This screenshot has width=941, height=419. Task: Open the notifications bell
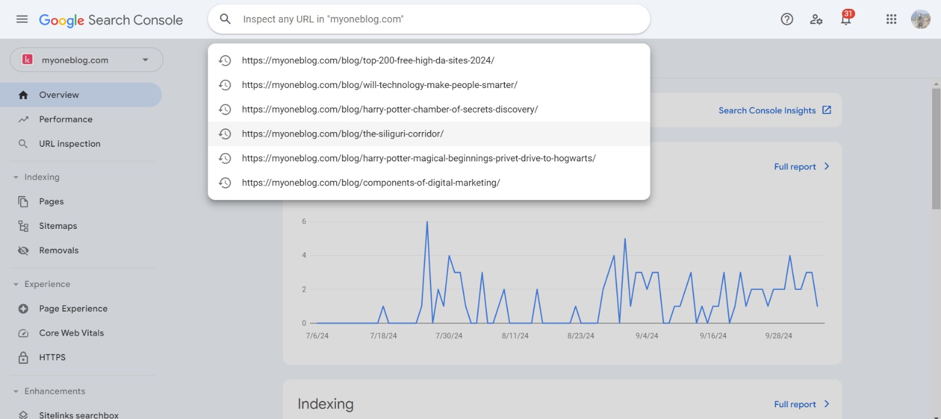click(x=846, y=19)
